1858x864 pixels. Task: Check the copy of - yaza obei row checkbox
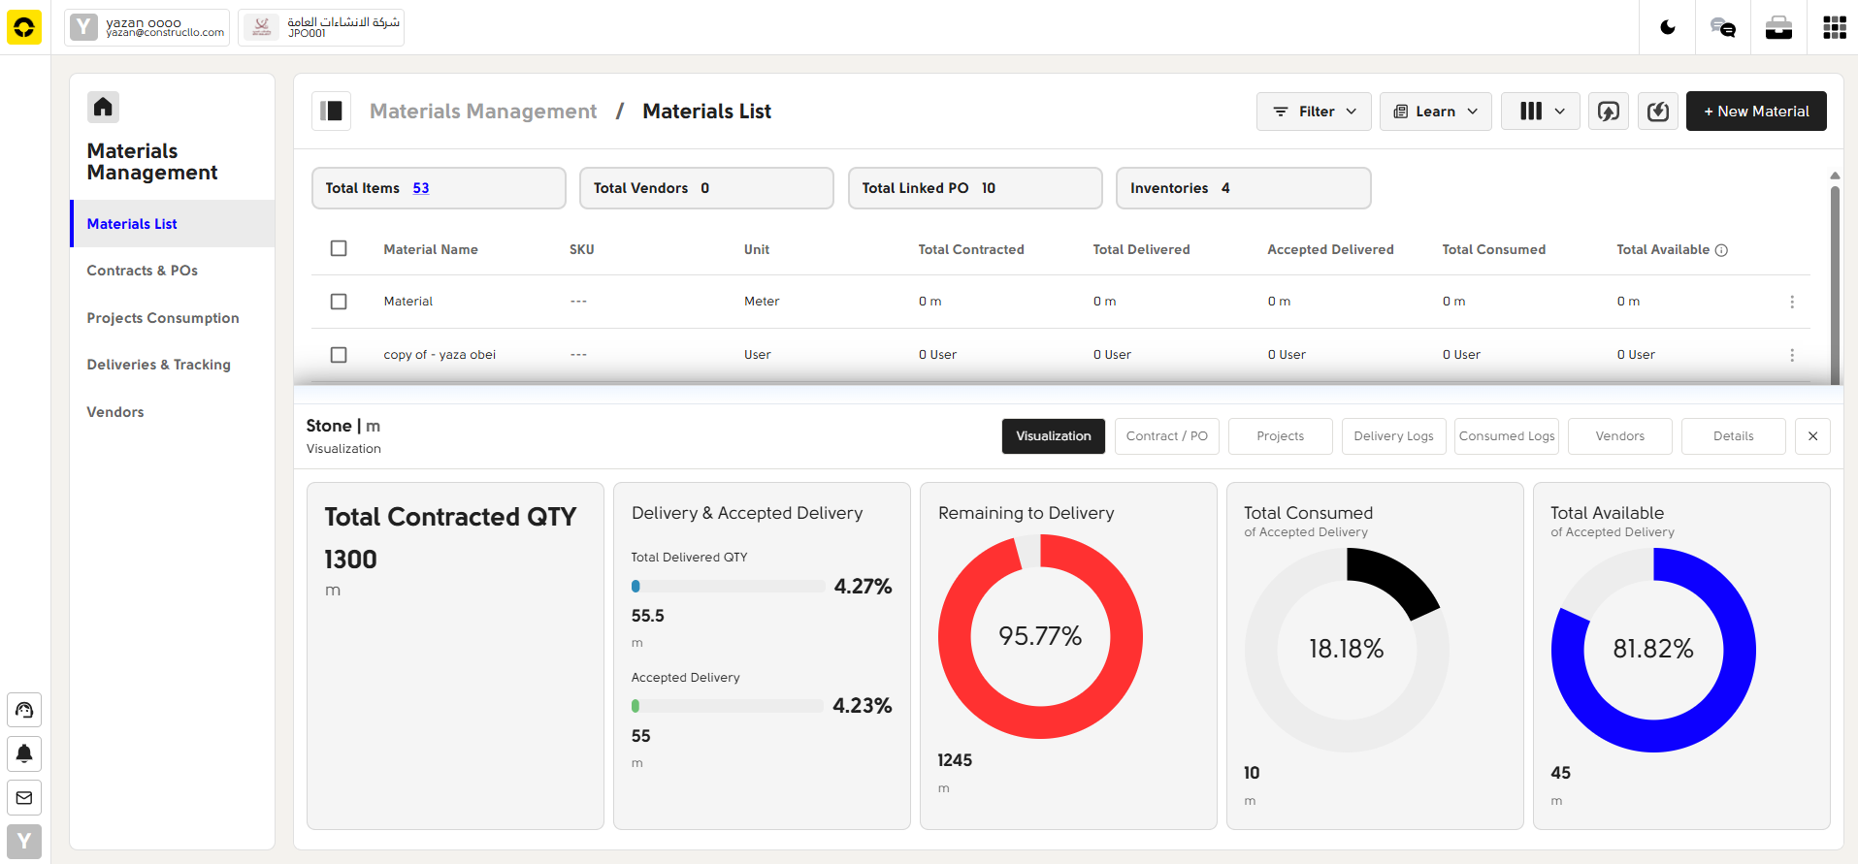pyautogui.click(x=339, y=355)
